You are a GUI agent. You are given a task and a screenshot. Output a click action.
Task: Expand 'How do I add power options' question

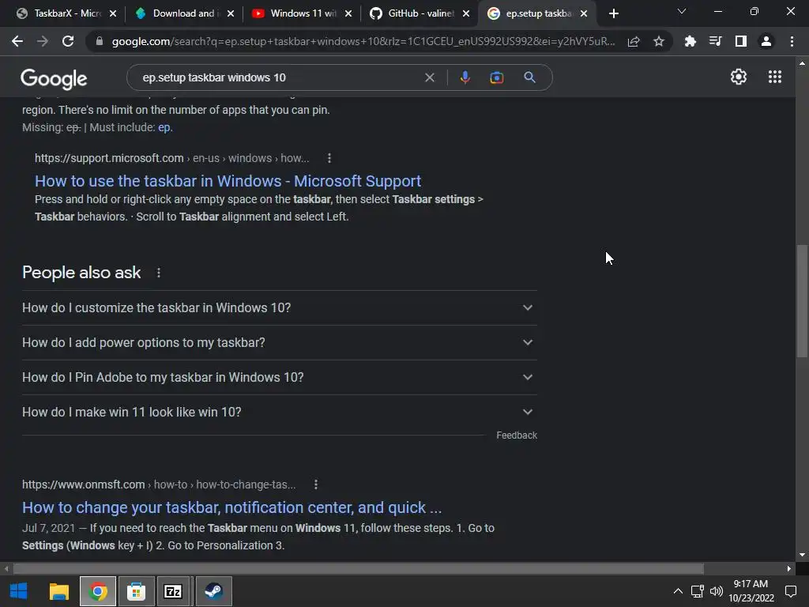coord(279,343)
